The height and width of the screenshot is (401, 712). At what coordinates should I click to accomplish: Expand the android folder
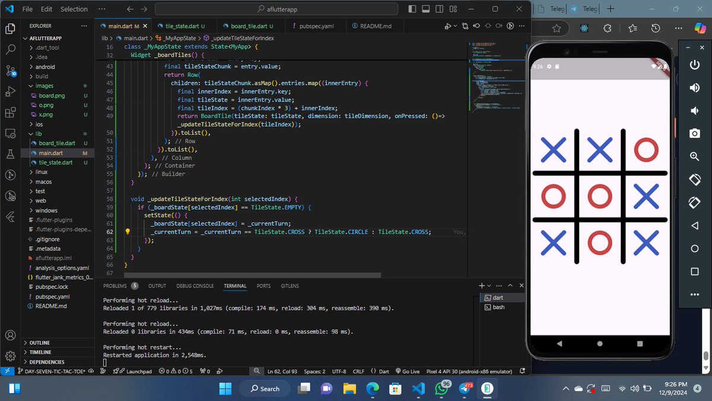tap(44, 67)
